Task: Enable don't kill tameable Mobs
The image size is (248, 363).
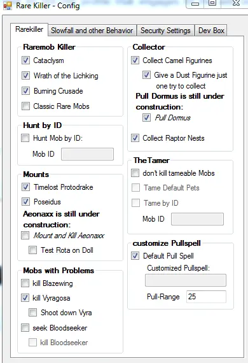Action: (x=135, y=173)
